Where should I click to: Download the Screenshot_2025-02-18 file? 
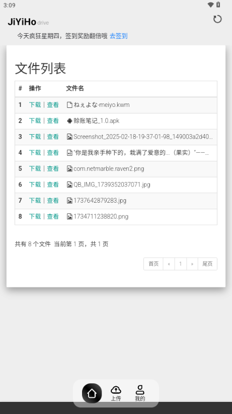(35, 137)
